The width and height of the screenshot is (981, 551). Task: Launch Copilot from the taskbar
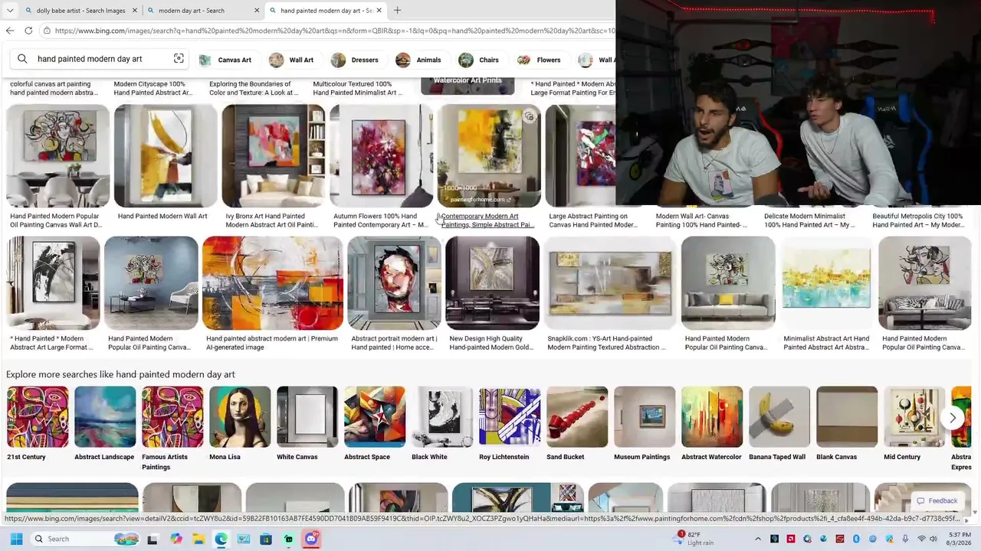click(x=176, y=539)
